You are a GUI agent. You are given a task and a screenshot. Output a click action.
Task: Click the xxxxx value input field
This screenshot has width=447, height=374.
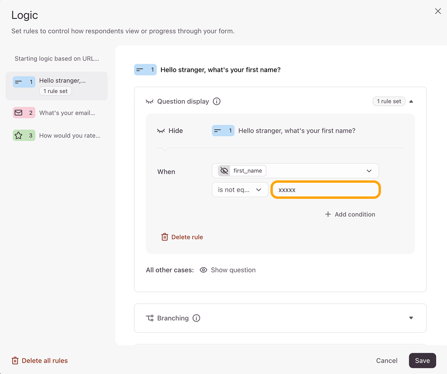tap(326, 190)
